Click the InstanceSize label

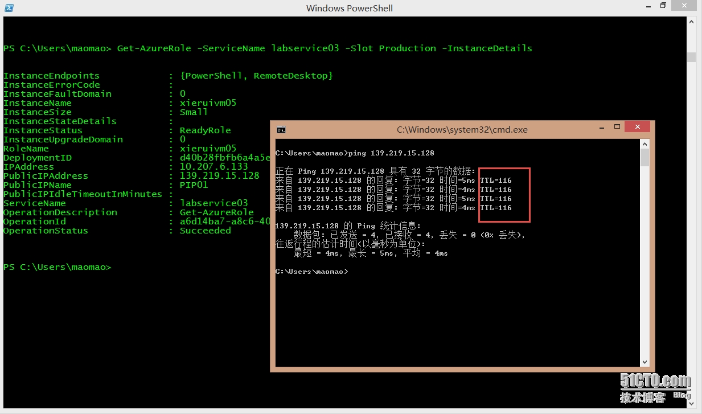[38, 112]
